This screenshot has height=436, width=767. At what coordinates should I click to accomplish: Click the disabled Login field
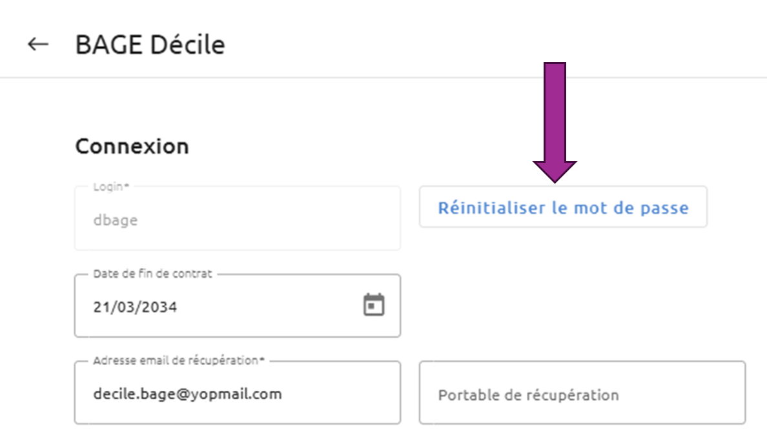point(237,218)
